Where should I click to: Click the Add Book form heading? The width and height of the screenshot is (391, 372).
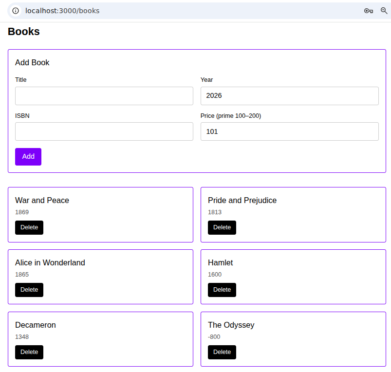(x=32, y=62)
